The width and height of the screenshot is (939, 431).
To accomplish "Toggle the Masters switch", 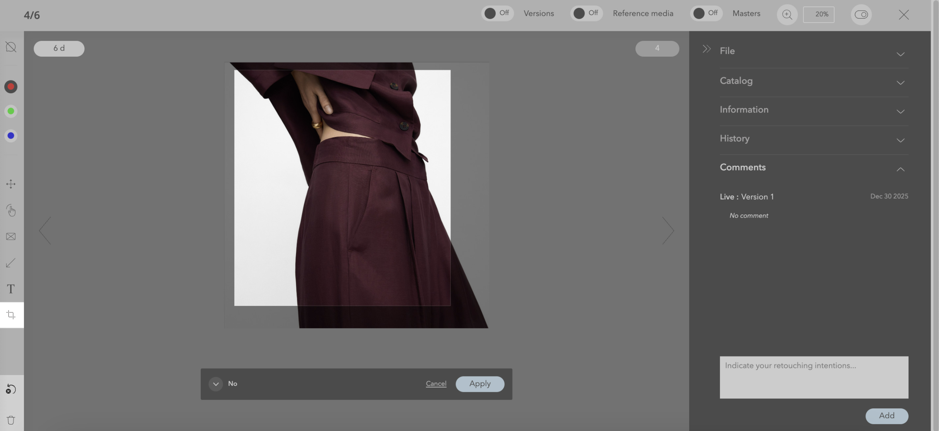I will [706, 14].
